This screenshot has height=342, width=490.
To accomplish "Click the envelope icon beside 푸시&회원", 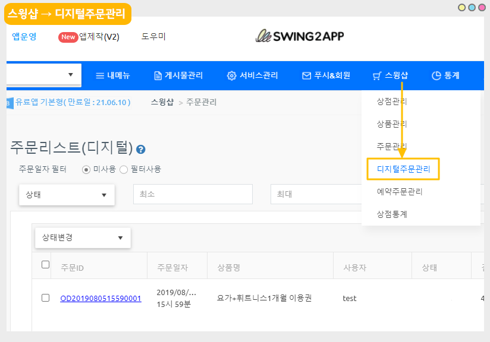I will [307, 75].
